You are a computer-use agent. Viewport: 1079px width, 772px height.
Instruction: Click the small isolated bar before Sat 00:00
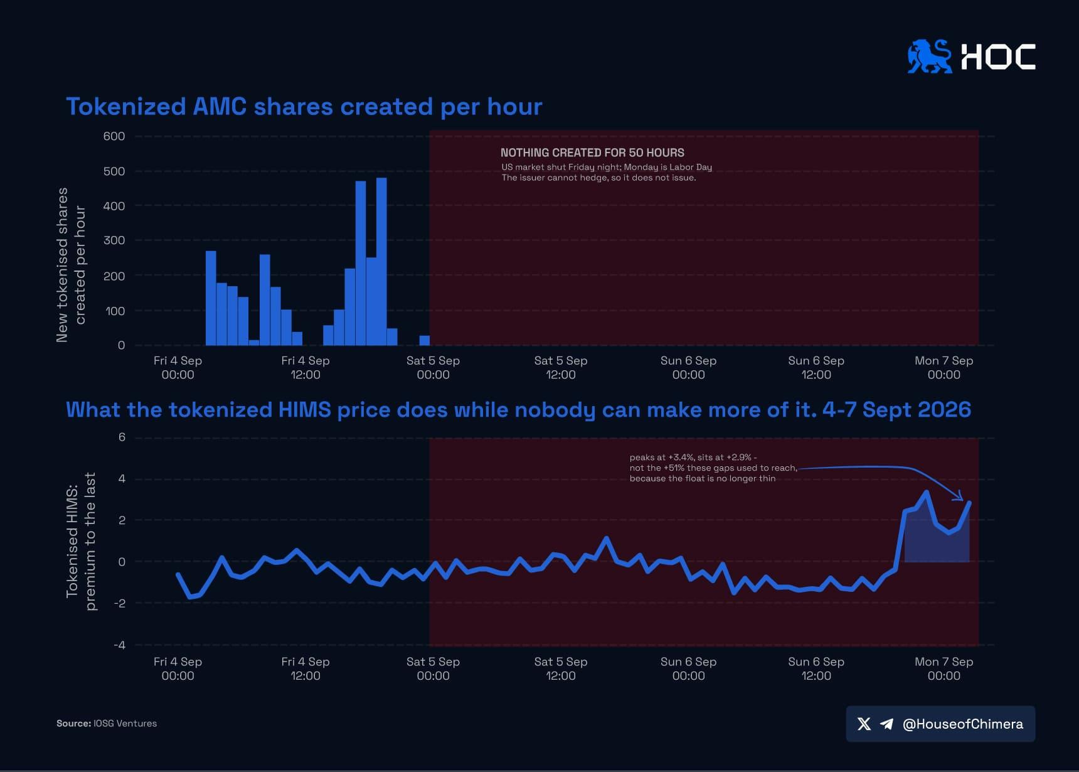pyautogui.click(x=425, y=341)
